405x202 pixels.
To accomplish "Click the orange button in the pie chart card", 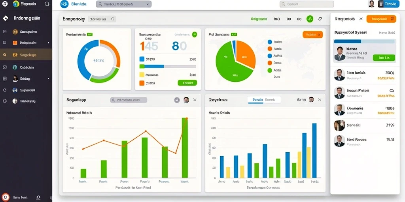I will [312, 35].
